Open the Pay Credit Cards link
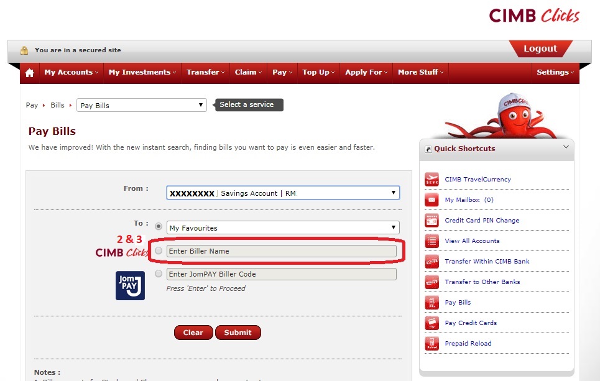 [471, 323]
